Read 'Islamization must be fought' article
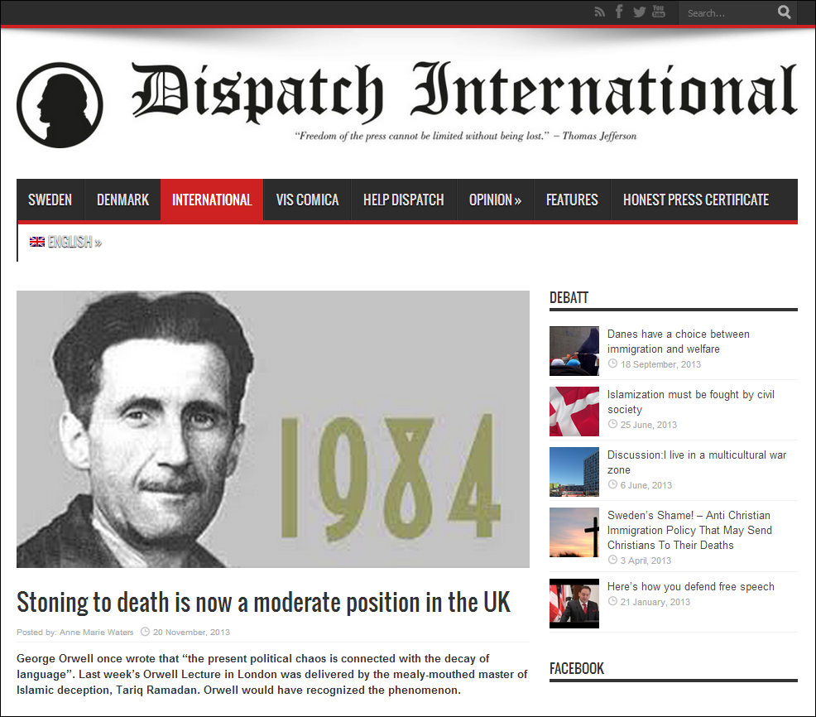The width and height of the screenshot is (816, 717). [690, 402]
